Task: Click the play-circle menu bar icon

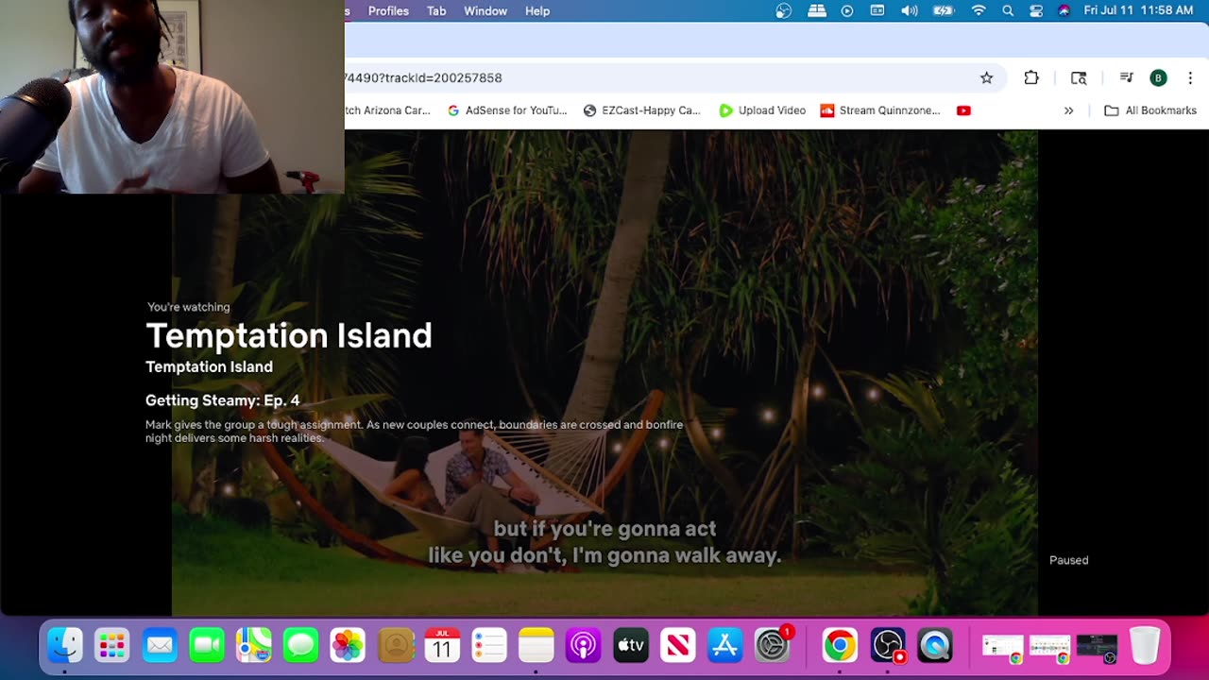Action: click(847, 11)
